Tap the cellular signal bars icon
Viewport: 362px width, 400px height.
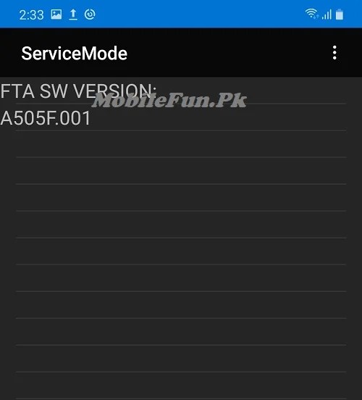327,14
